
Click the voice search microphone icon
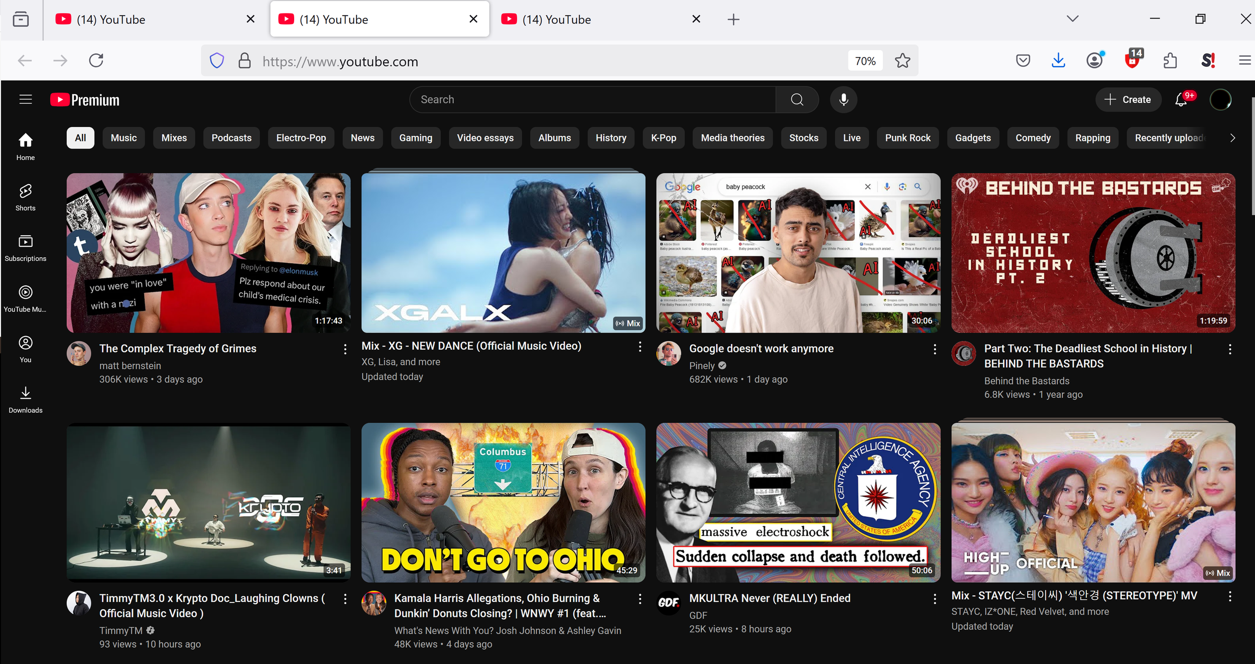(x=843, y=99)
